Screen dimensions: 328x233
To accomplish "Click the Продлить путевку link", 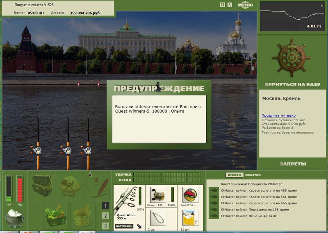I will pos(278,115).
